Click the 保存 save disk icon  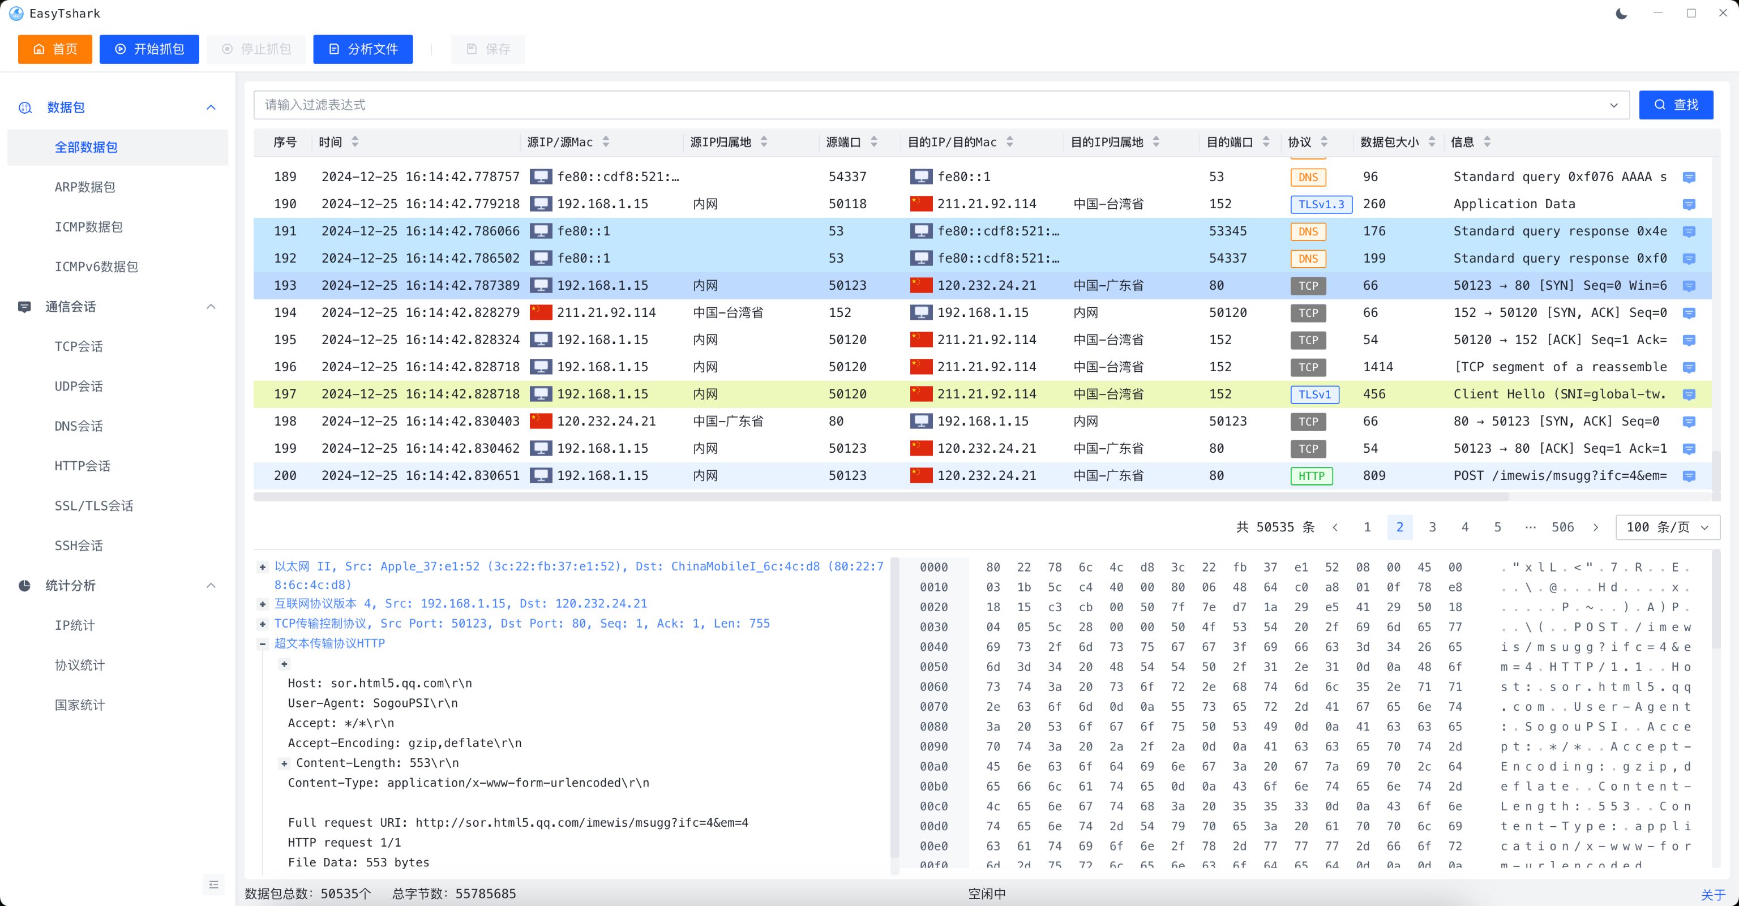(471, 49)
